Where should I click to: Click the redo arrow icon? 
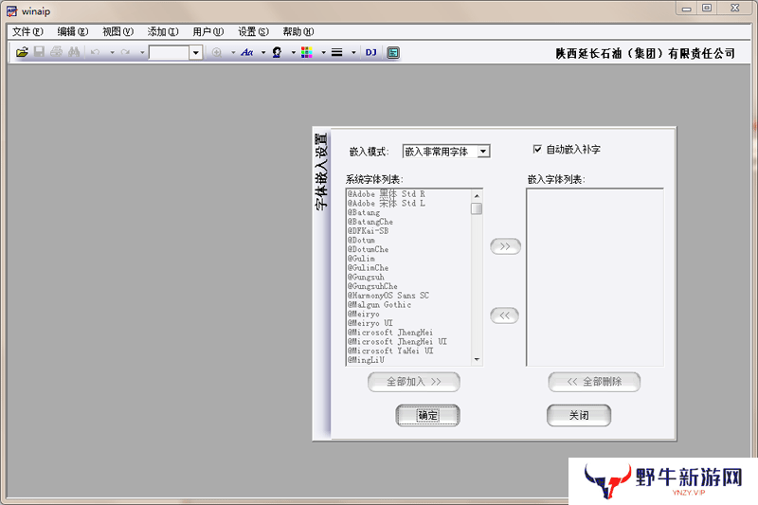[x=125, y=52]
